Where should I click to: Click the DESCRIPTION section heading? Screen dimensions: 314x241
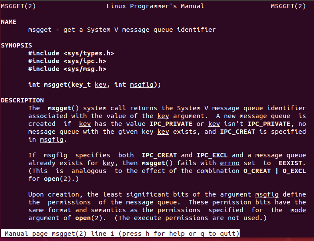coord(22,100)
